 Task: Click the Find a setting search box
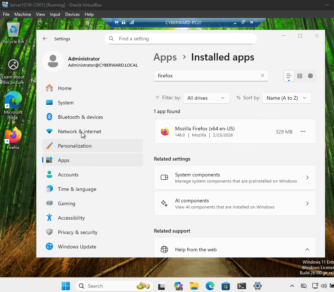coord(181,39)
